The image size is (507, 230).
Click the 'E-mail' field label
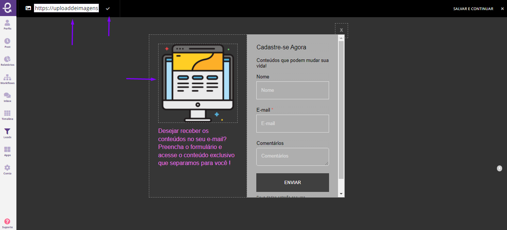[x=264, y=110]
